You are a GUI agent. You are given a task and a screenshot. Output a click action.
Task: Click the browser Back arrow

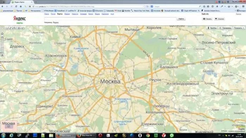[x=2, y=6]
